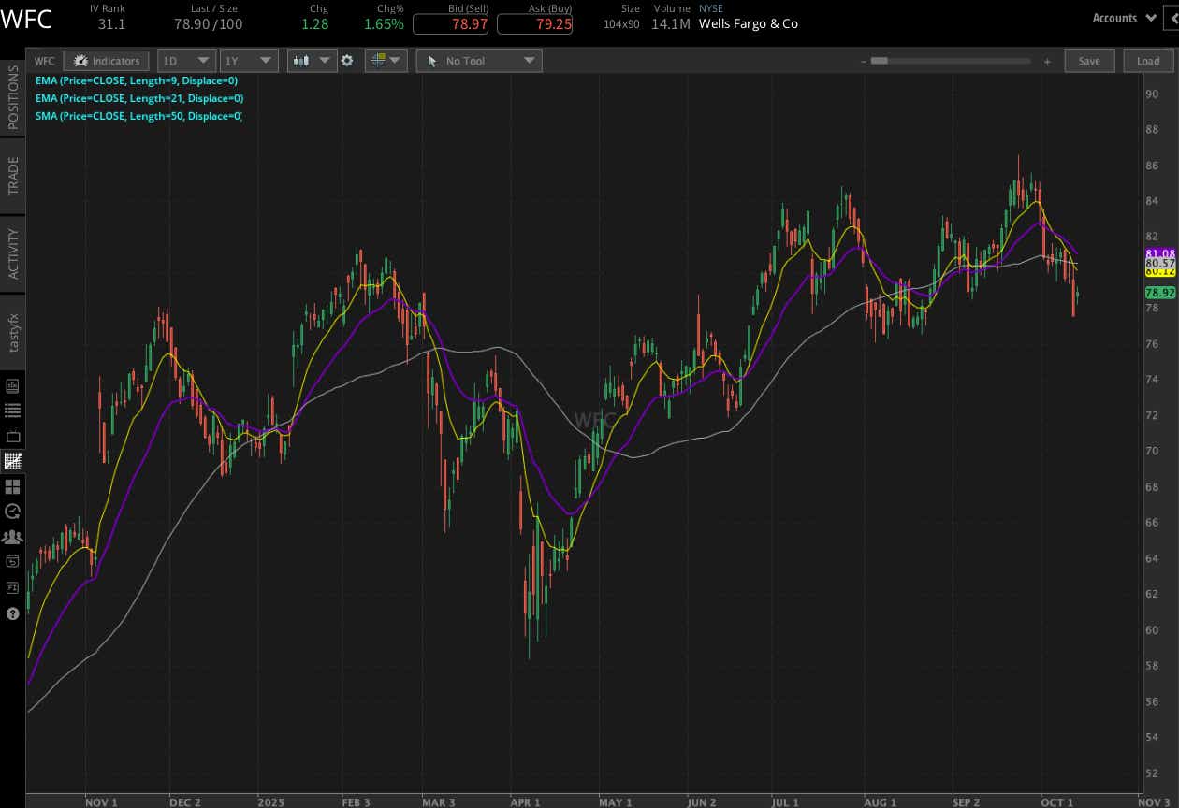Toggle the EMA Length=9 study label
Image resolution: width=1179 pixels, height=808 pixels.
coord(135,81)
